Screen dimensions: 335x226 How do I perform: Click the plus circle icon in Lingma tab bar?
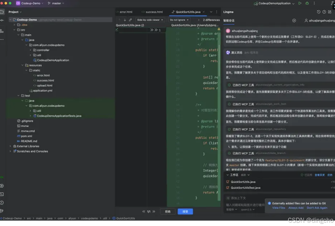294,20
